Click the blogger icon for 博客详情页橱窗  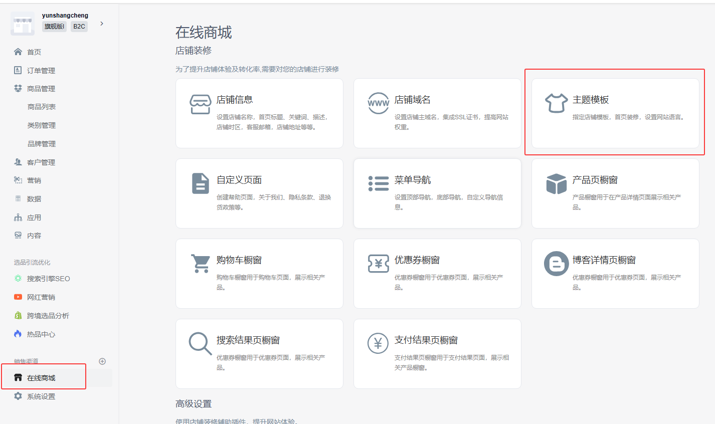point(556,264)
